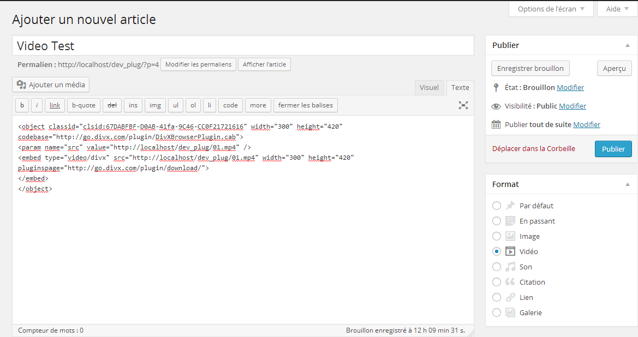Click the Brouillon enregistré status text

406,330
